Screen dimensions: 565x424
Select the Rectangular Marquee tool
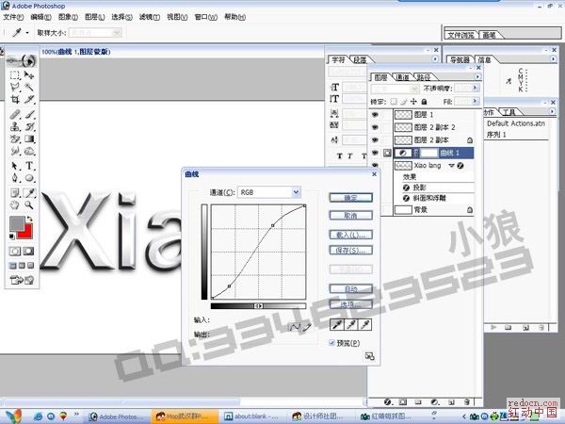[x=15, y=73]
